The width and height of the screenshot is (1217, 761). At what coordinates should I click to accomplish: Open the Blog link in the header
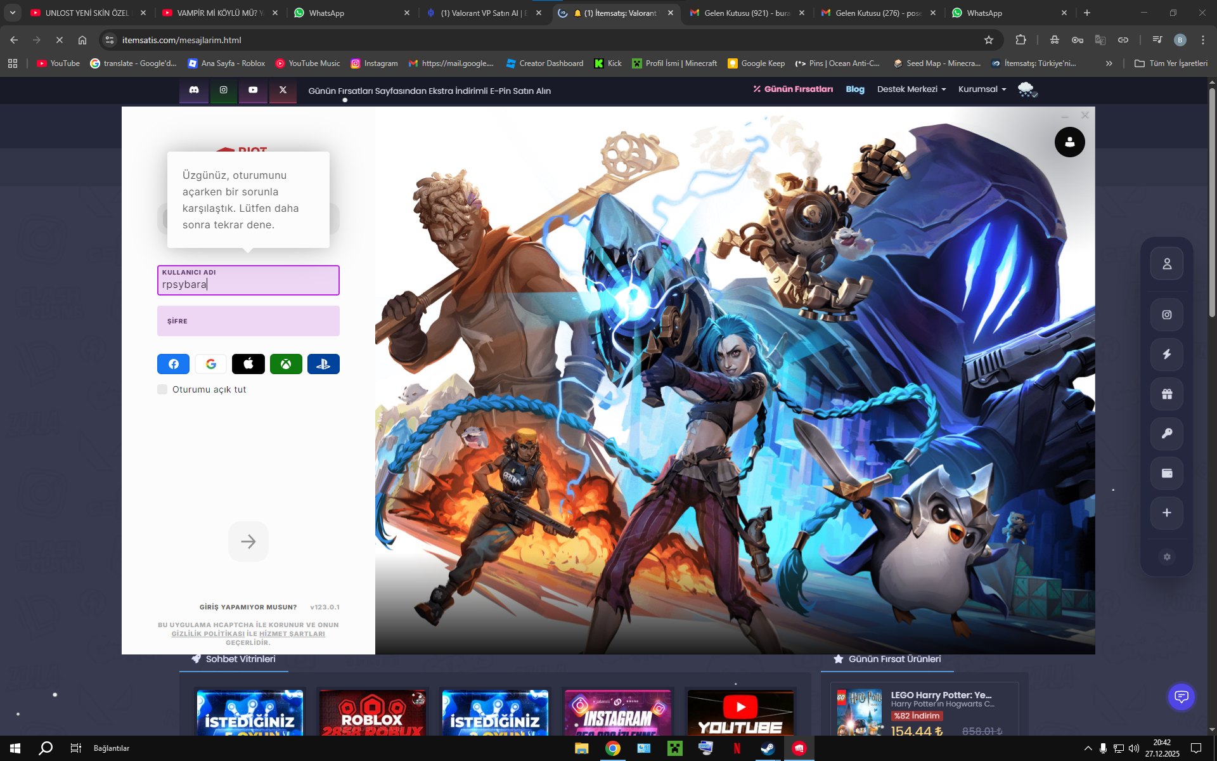(x=855, y=89)
